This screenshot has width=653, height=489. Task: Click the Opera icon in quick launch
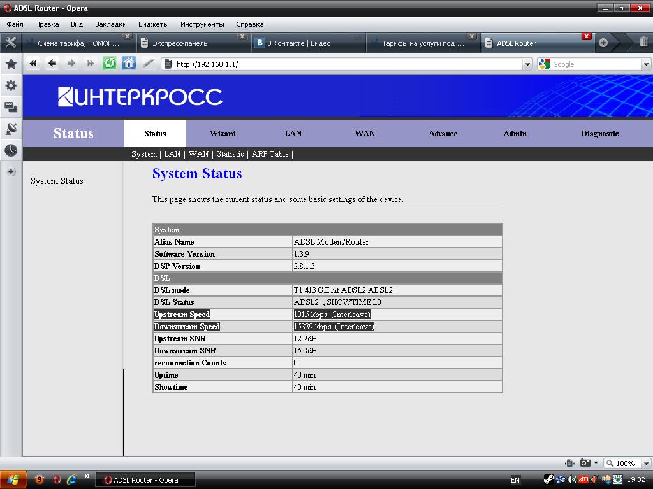[x=57, y=479]
